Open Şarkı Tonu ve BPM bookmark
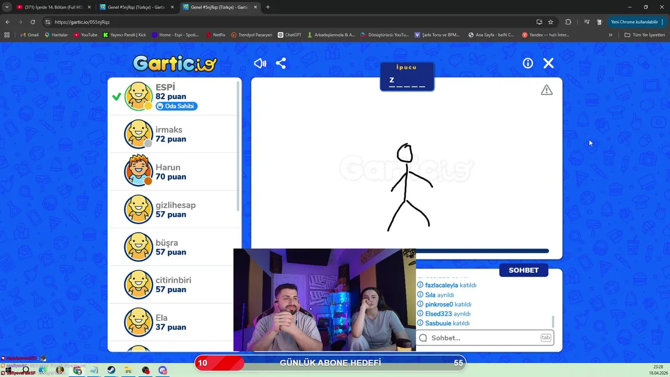Viewport: 670px width, 377px height. coord(437,35)
